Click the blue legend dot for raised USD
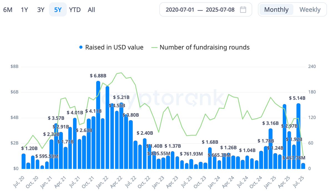 pyautogui.click(x=80, y=47)
